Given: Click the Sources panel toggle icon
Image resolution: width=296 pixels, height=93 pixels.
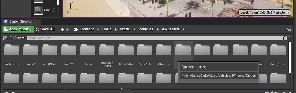Looking at the screenshot, I should point(5,38).
